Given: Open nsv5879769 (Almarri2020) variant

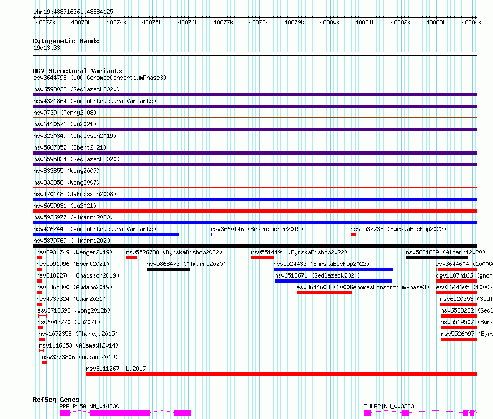Looking at the screenshot, I should click(73, 241).
